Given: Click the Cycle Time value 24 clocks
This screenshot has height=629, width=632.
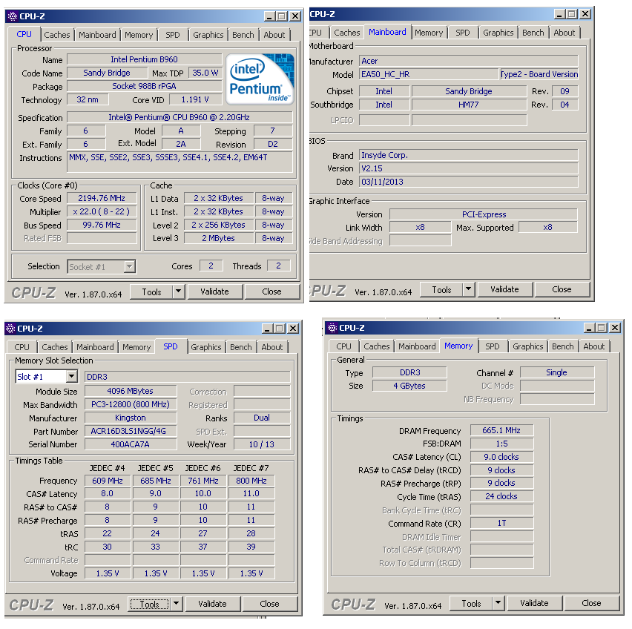Looking at the screenshot, I should (x=501, y=496).
